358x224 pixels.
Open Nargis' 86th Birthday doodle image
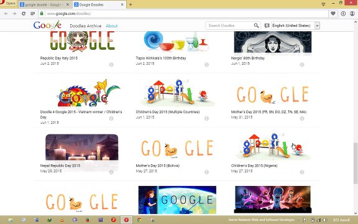(273, 42)
